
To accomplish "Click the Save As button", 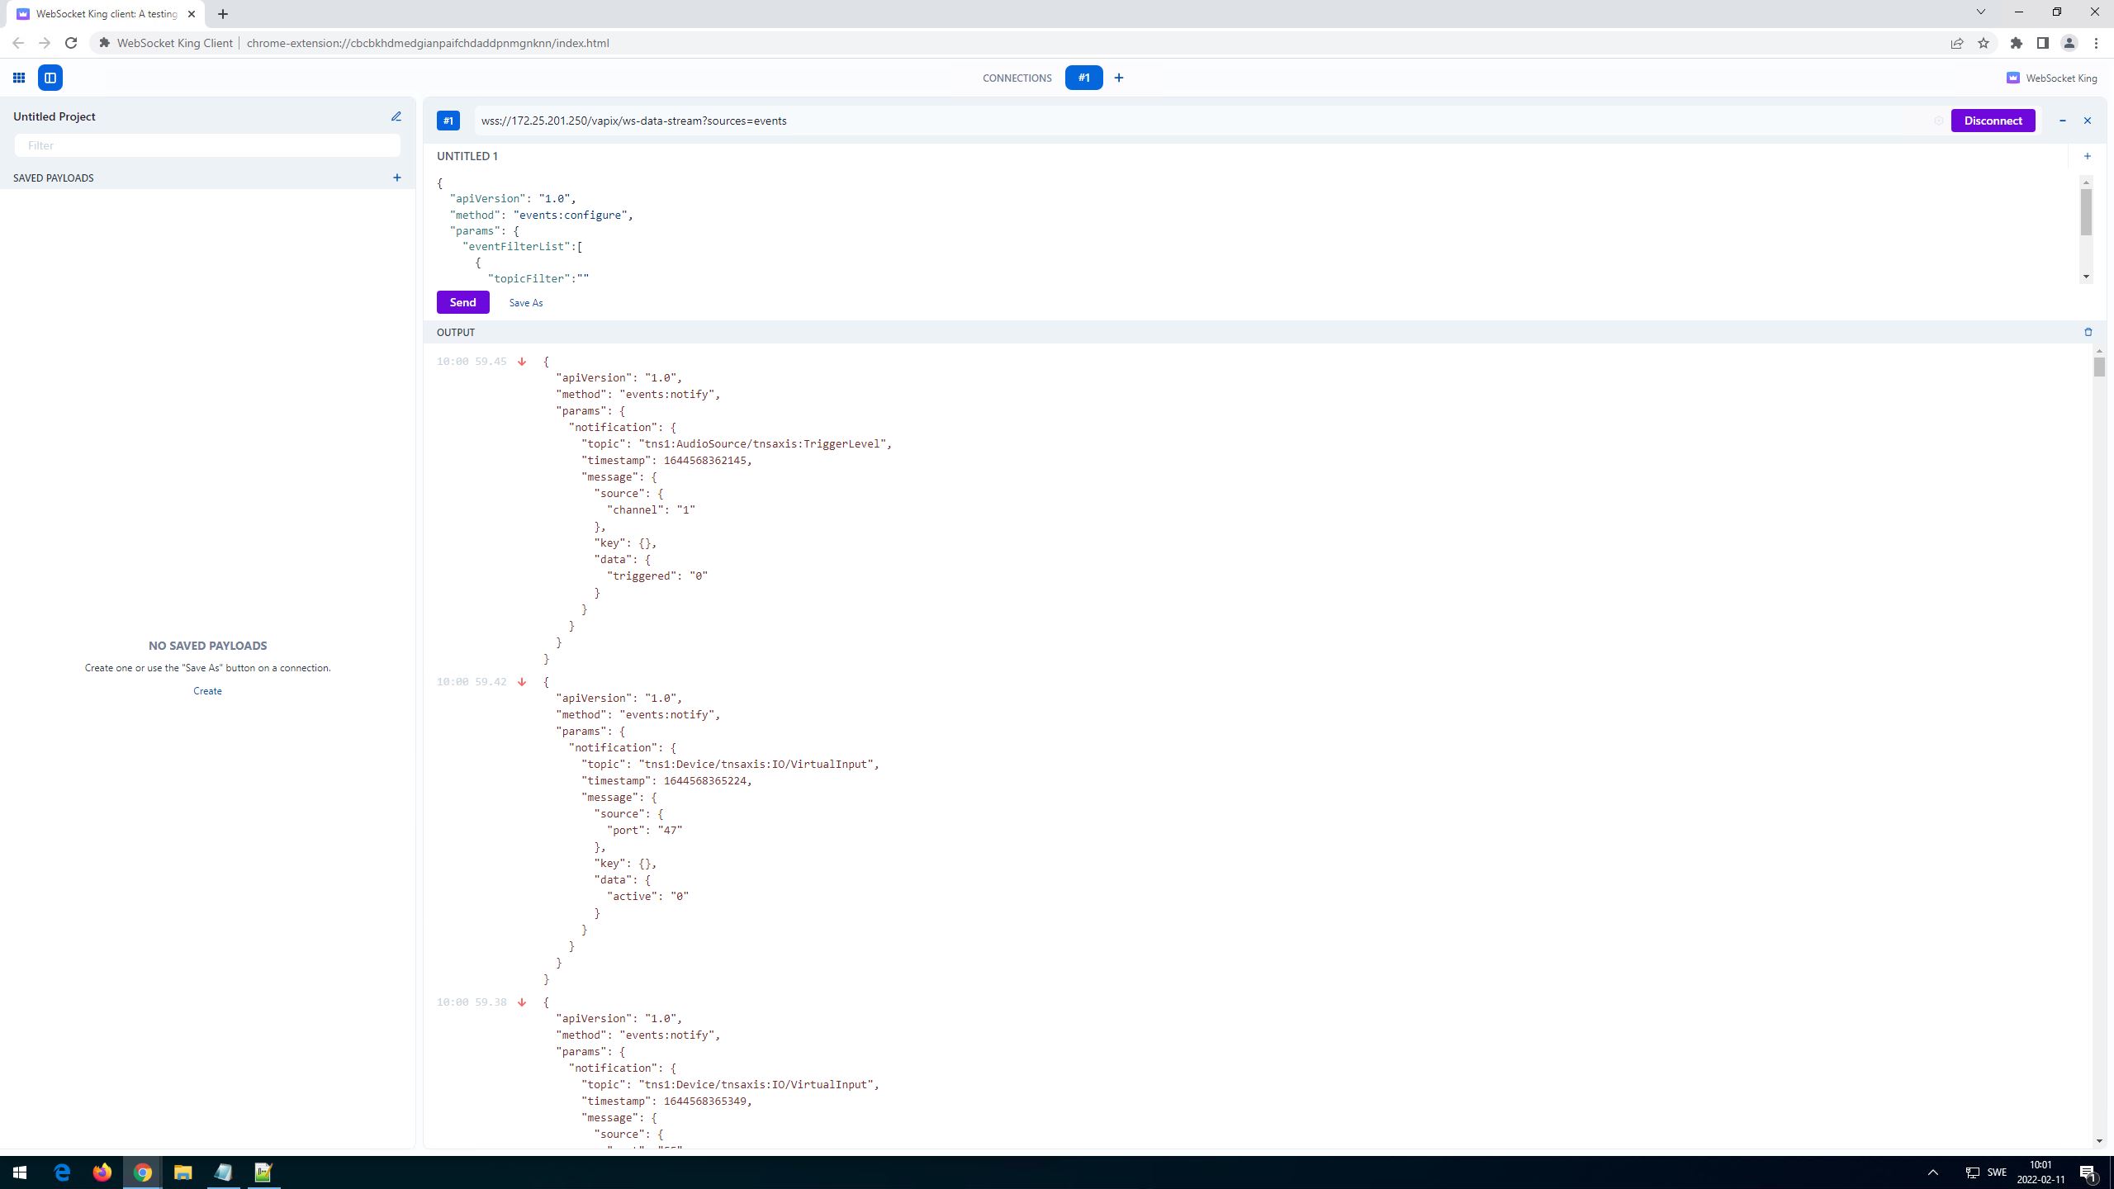I will coord(525,302).
